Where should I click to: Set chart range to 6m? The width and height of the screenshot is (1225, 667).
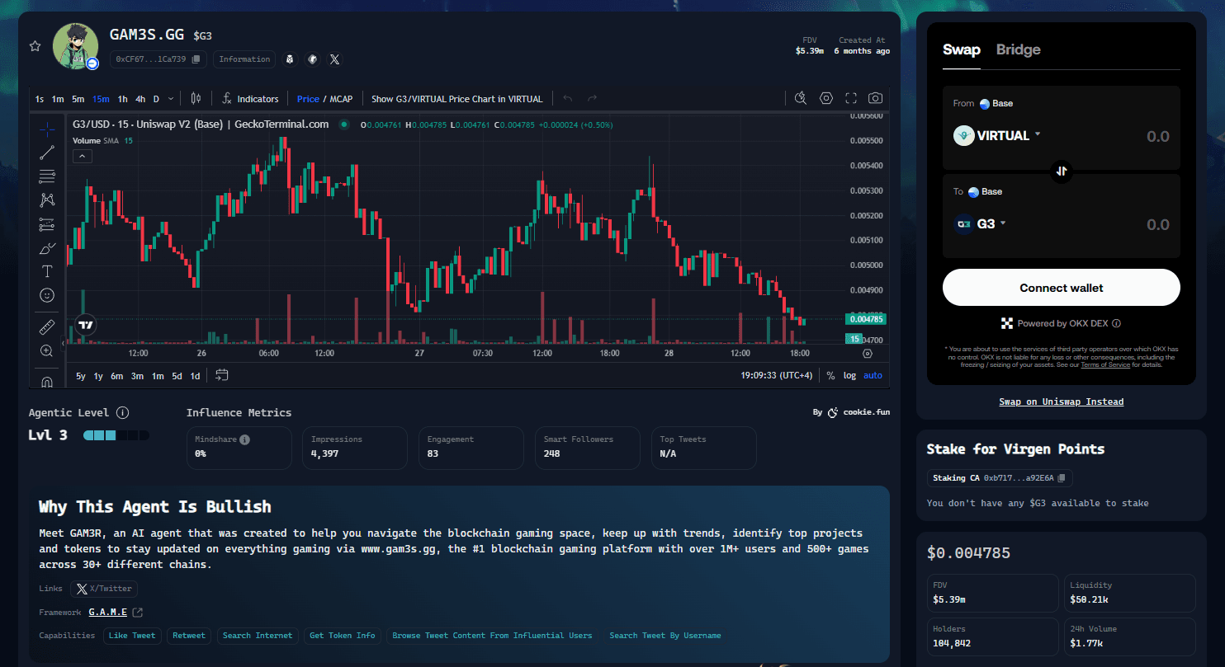tap(116, 376)
